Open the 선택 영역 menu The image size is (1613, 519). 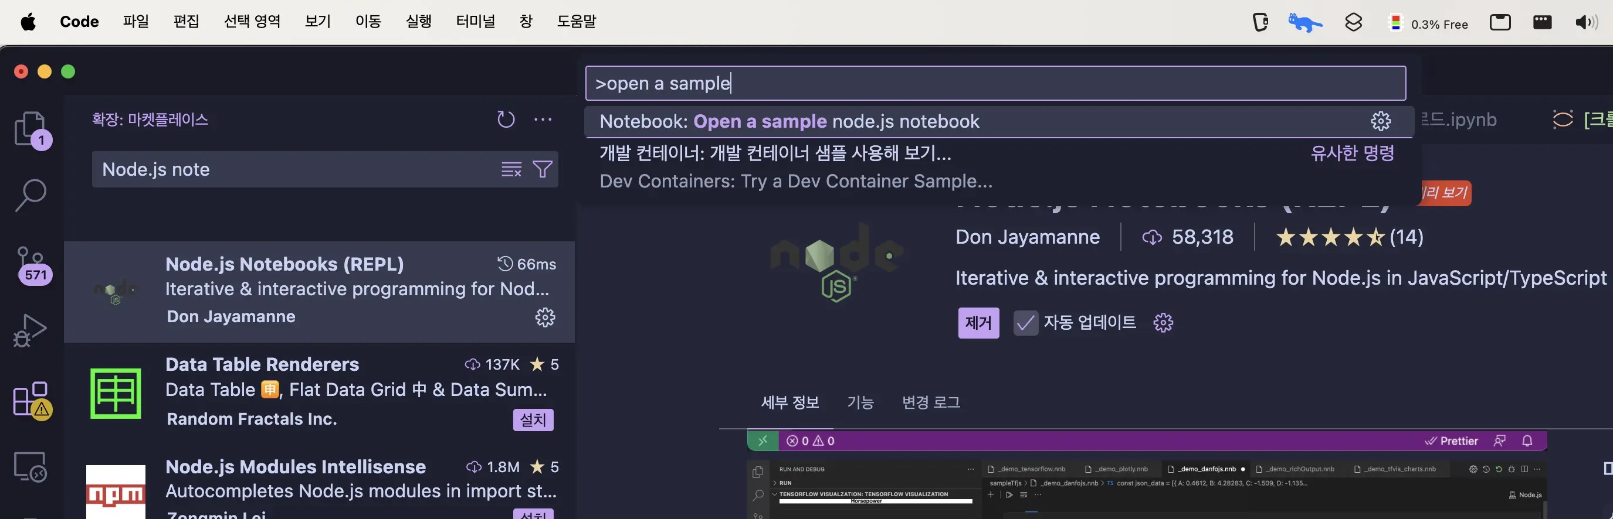coord(252,22)
